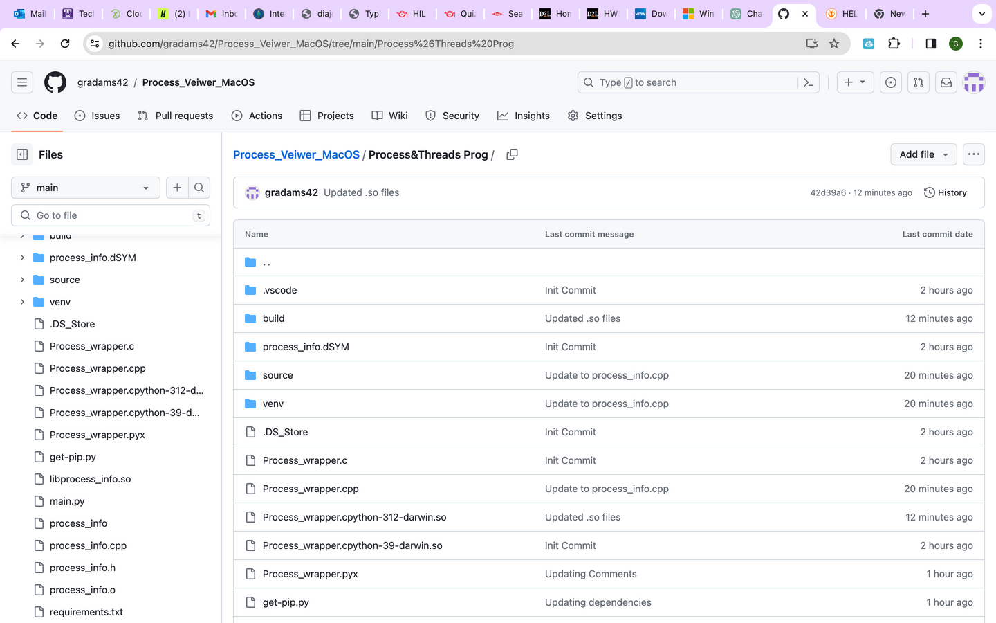Expand the source folder in file tree

[22, 280]
